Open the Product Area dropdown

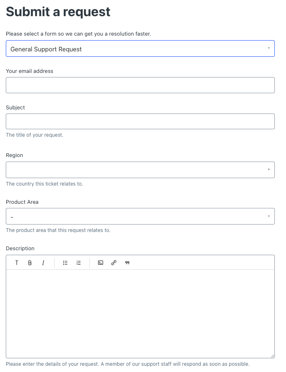[140, 216]
